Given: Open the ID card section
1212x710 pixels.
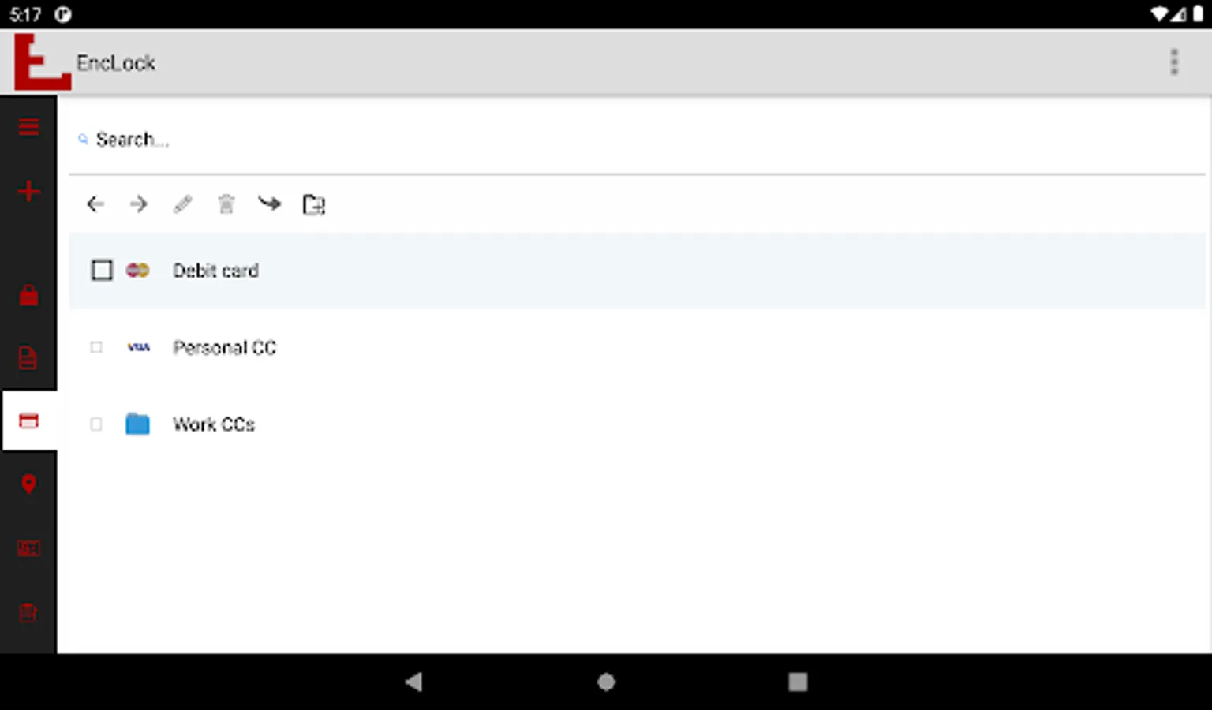Looking at the screenshot, I should click(x=28, y=547).
